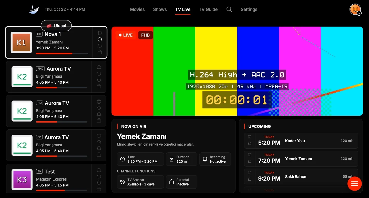Click the LIVE badge on the player
The image size is (369, 198).
tap(126, 35)
